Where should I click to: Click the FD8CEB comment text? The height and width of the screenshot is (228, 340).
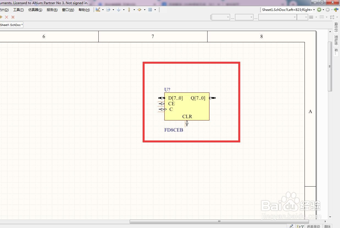click(x=174, y=130)
